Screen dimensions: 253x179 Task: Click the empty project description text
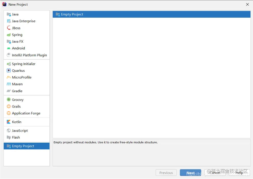coord(105,142)
